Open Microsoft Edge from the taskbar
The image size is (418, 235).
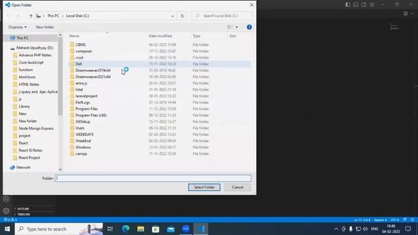[125, 229]
